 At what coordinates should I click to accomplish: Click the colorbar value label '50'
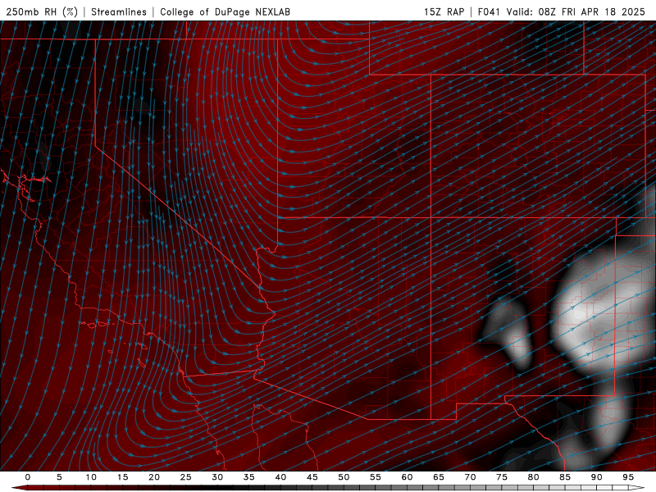tap(344, 477)
